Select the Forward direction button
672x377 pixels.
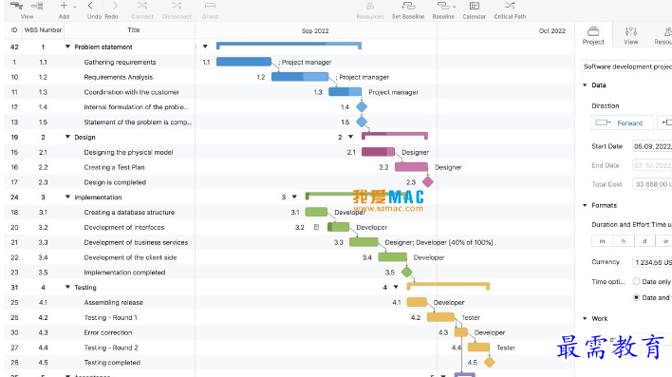click(622, 123)
